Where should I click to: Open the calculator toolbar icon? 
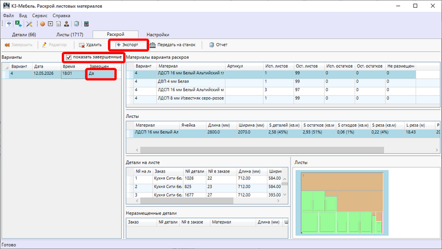coord(87,24)
